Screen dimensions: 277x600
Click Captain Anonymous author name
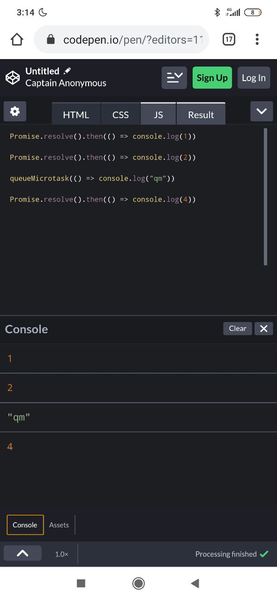coord(66,83)
